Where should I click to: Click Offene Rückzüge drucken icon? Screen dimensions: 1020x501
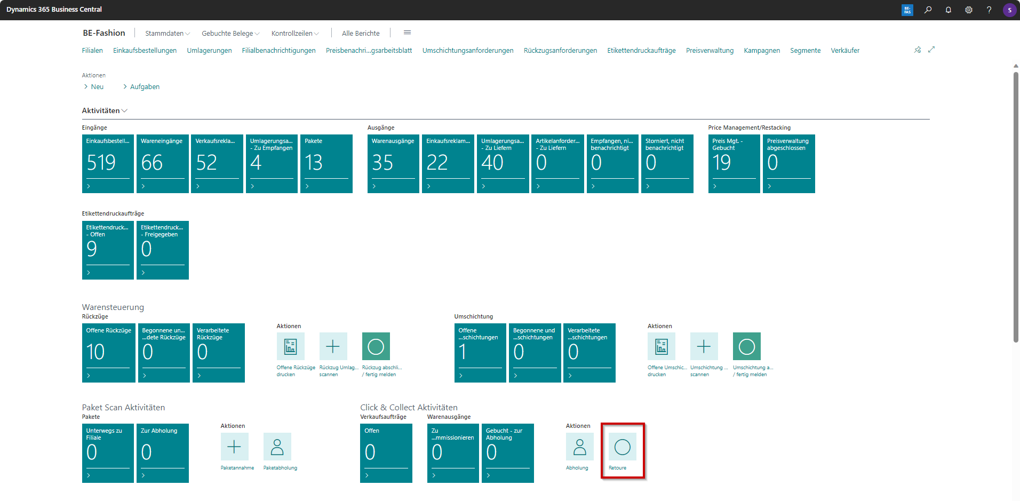(x=290, y=347)
